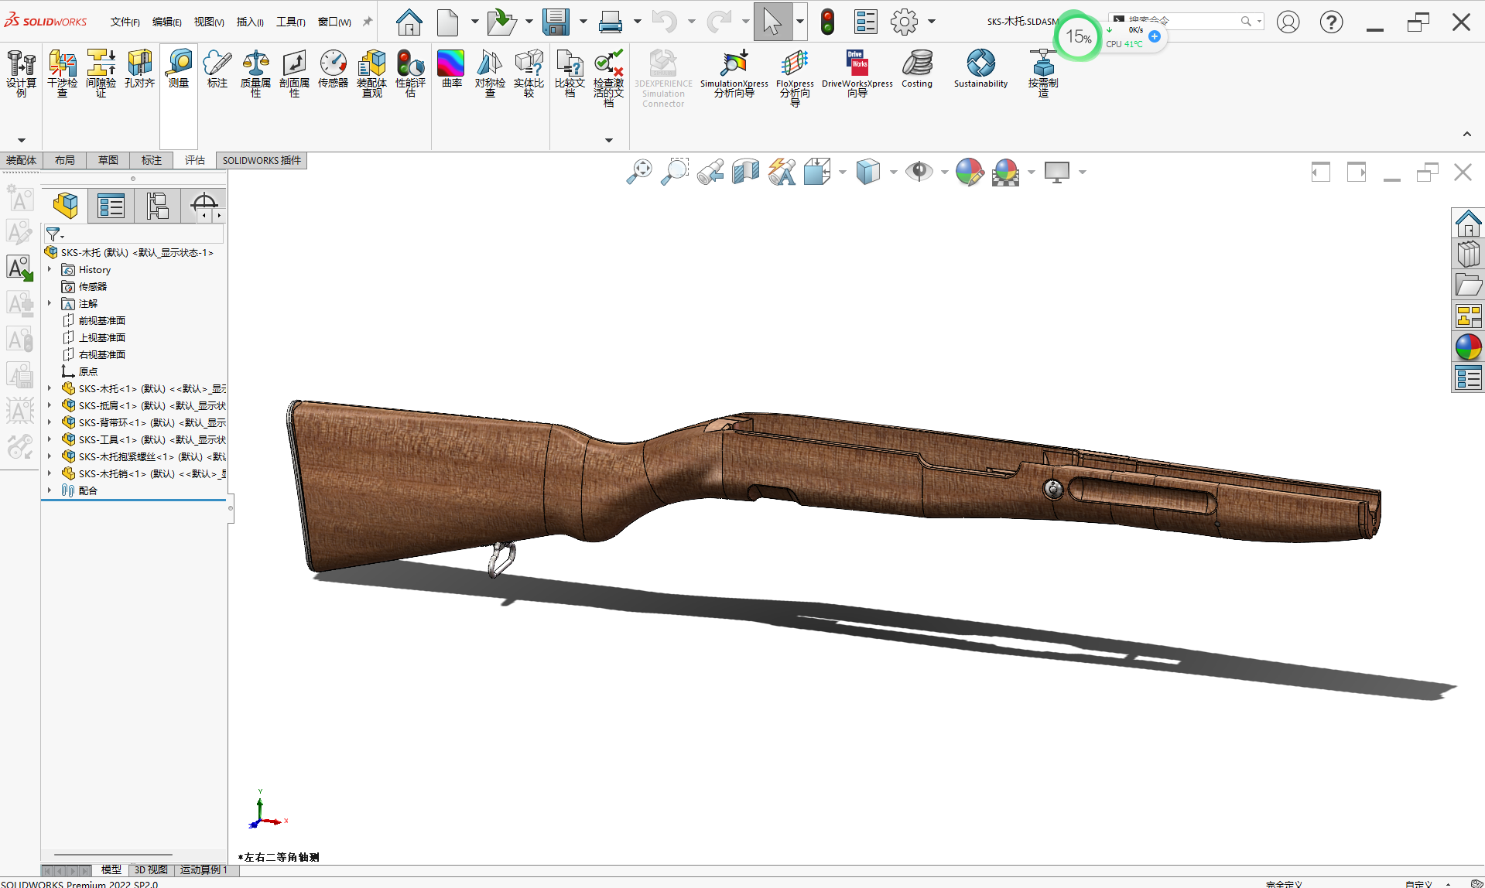Image resolution: width=1485 pixels, height=888 pixels.
Task: Toggle the Hide/Show Items eye icon
Action: 919,171
